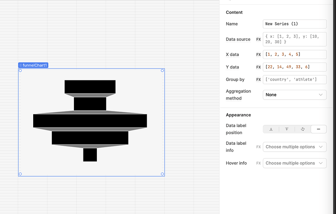336x214 pixels.
Task: Toggle FX for Hover info
Action: click(x=258, y=163)
